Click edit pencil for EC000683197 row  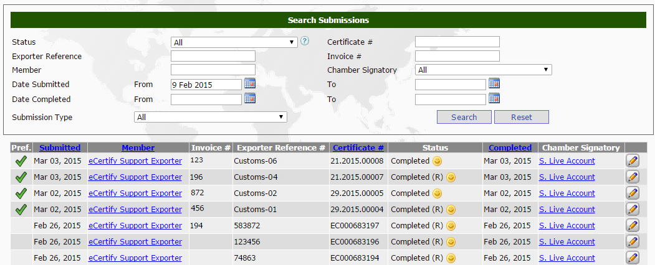point(633,226)
